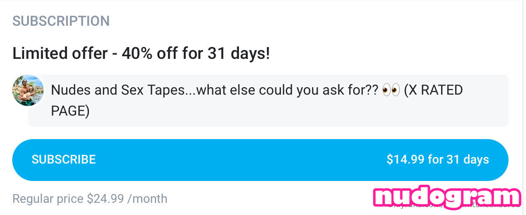The width and height of the screenshot is (526, 215).
Task: Click the $14.99 for 31 days price
Action: tap(437, 160)
